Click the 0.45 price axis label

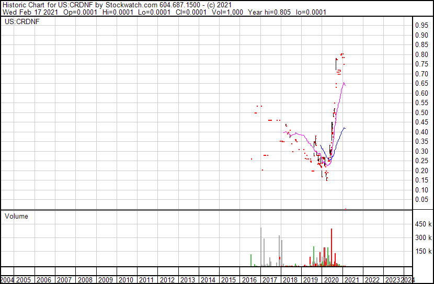[421, 122]
